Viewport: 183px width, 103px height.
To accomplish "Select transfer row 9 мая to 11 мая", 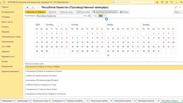I will (x=104, y=85).
